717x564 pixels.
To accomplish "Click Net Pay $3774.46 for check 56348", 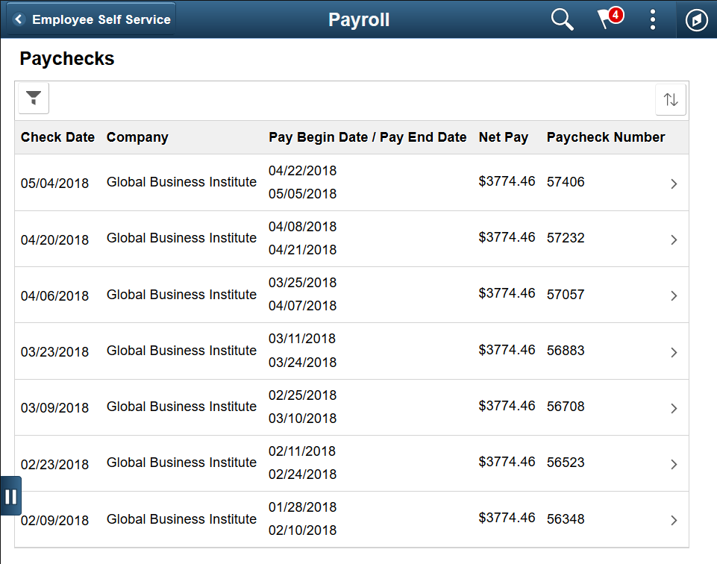I will point(507,518).
